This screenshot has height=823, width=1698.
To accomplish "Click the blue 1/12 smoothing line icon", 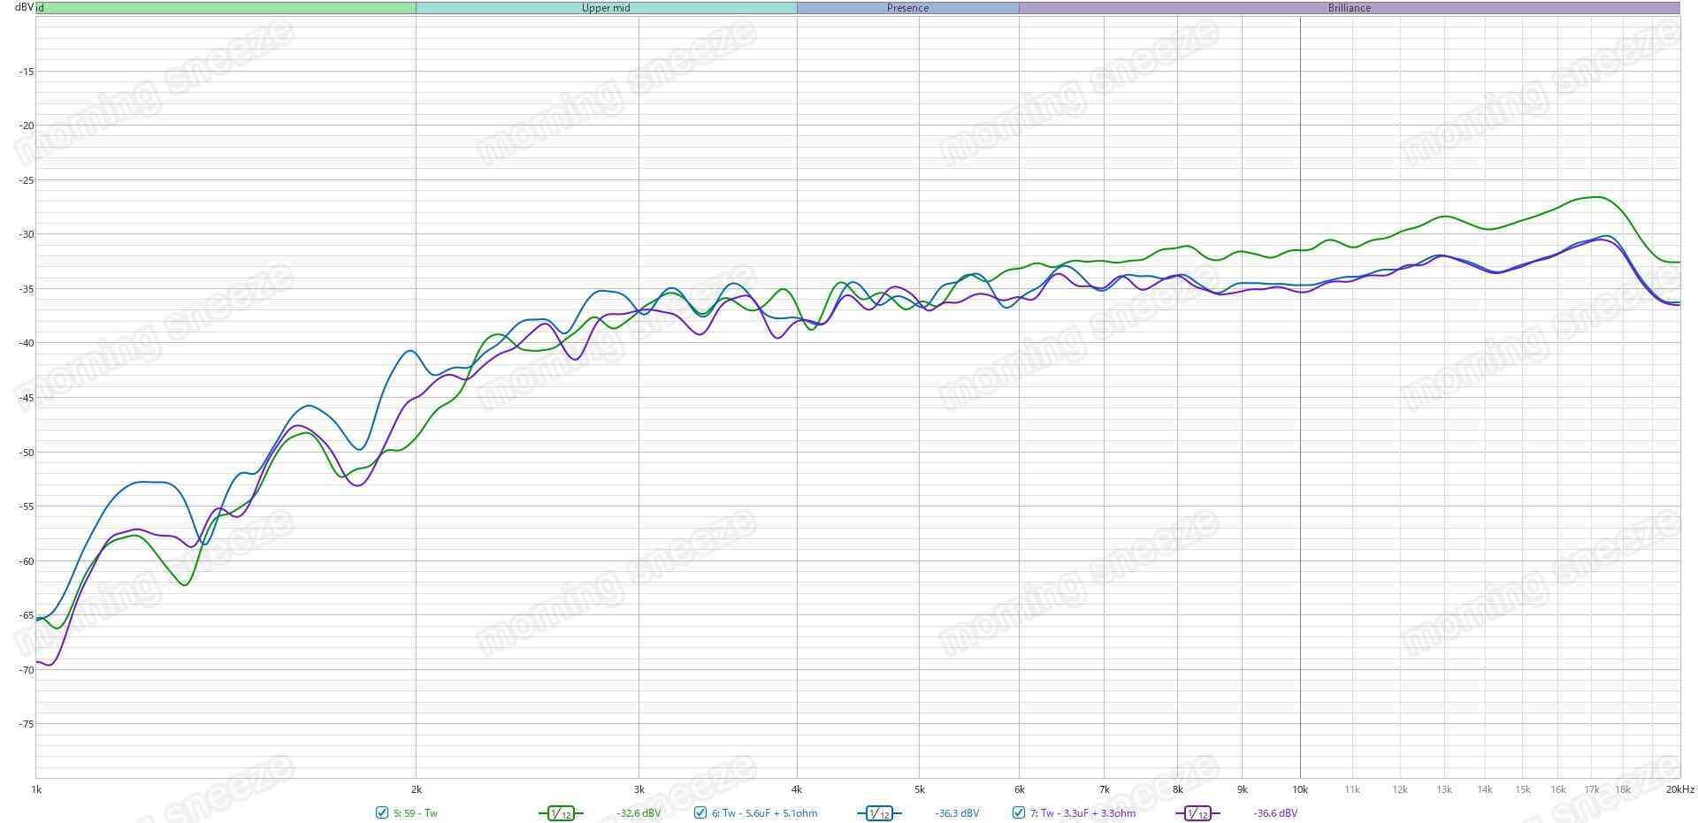I will click(879, 813).
